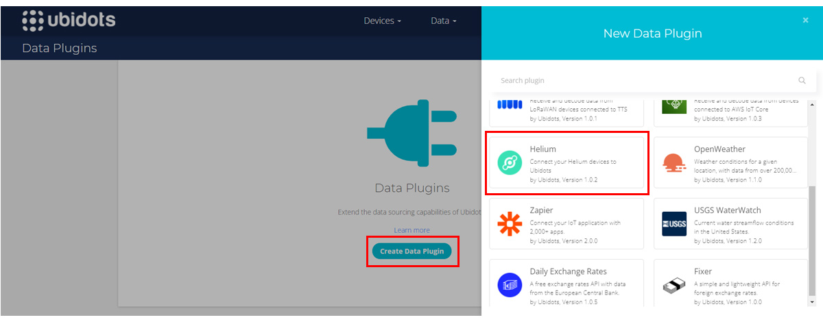Click the Helium plugin title
Viewport: 823px width, 322px height.
pos(543,149)
